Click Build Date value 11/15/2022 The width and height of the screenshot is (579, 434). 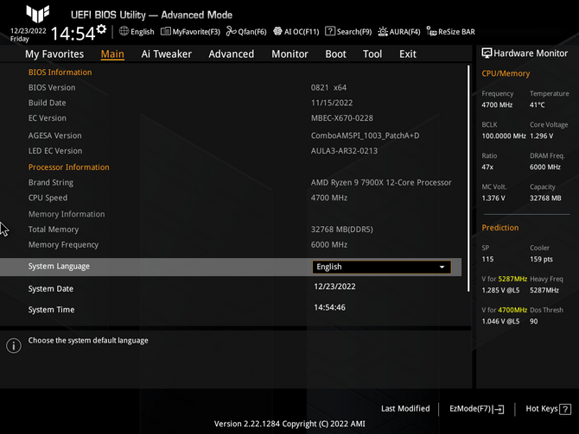(332, 103)
